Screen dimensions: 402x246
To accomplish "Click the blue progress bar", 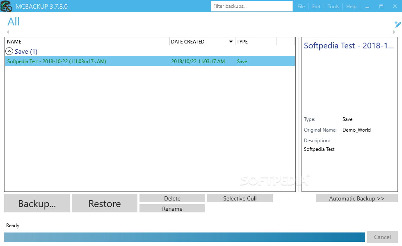I will [185, 237].
